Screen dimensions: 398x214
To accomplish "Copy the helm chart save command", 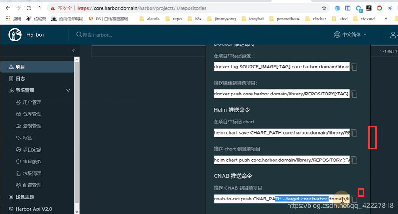I will [x=354, y=133].
